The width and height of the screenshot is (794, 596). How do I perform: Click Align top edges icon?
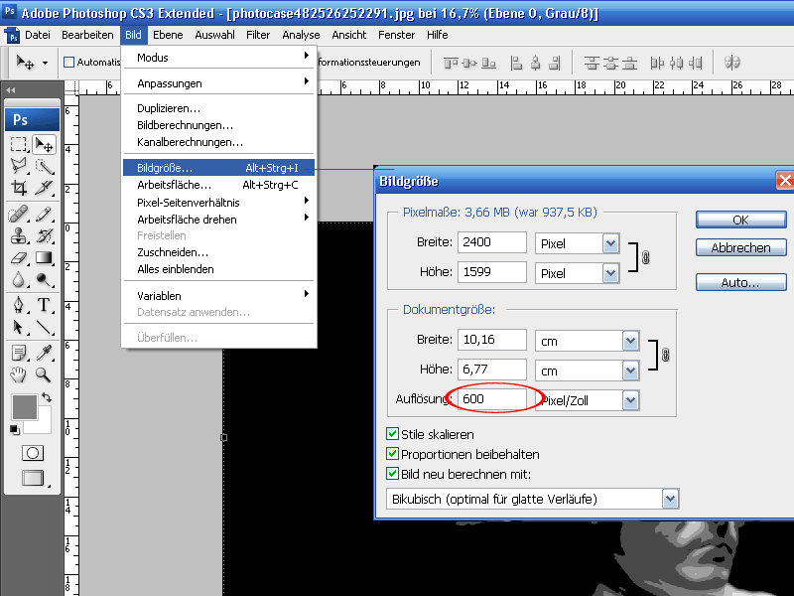(x=451, y=63)
